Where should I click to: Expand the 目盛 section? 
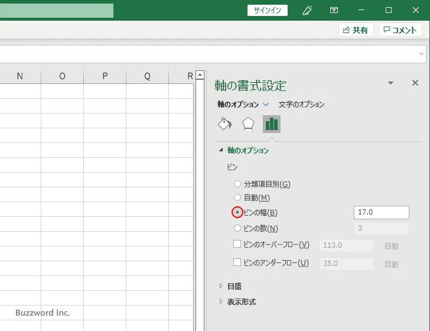click(x=234, y=286)
